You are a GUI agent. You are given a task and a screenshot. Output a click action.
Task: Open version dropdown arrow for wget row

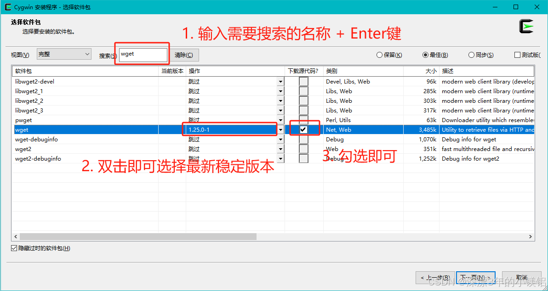[x=280, y=130]
